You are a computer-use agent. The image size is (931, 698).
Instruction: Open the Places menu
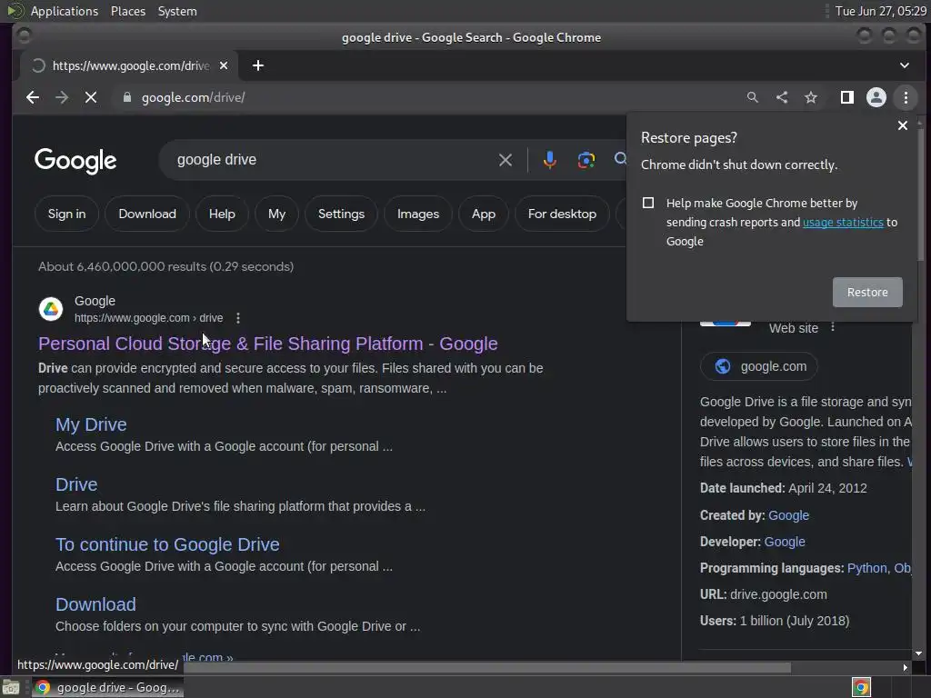pos(127,11)
